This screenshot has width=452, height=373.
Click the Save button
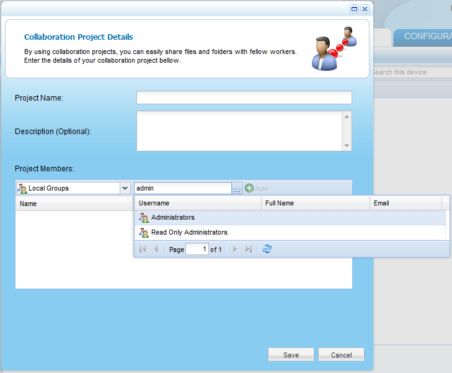tap(291, 354)
